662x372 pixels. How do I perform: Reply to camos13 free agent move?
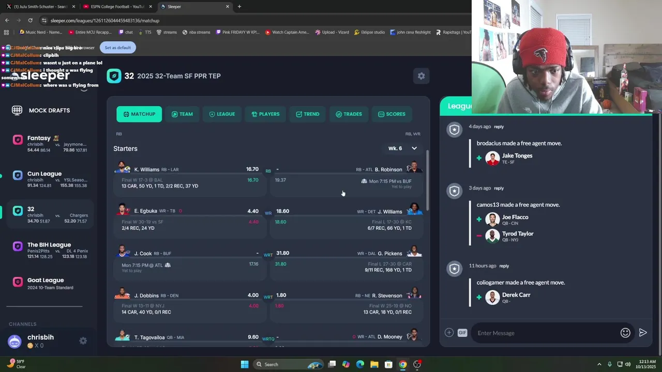click(x=499, y=188)
